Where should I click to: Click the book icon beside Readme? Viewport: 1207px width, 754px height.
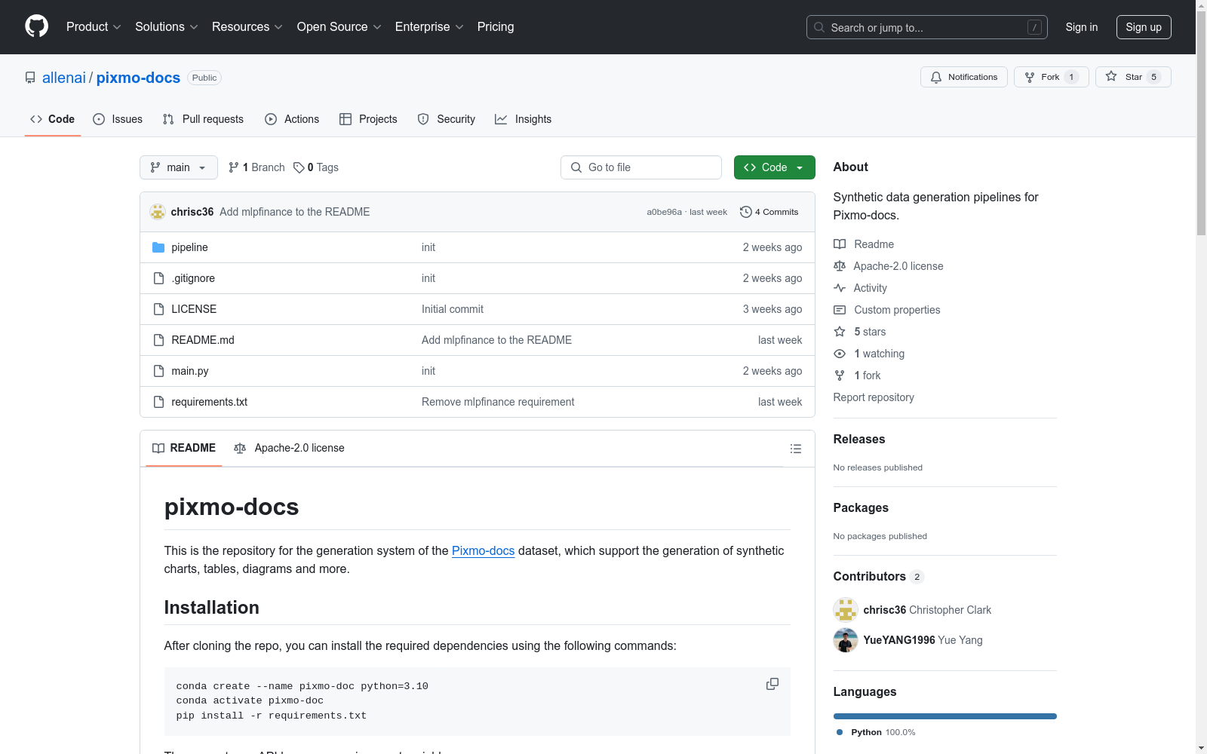click(840, 244)
